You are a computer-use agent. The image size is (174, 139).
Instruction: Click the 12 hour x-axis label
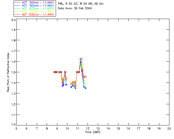point(88,128)
